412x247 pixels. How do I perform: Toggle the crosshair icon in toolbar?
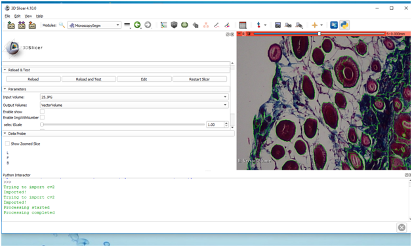pos(314,25)
